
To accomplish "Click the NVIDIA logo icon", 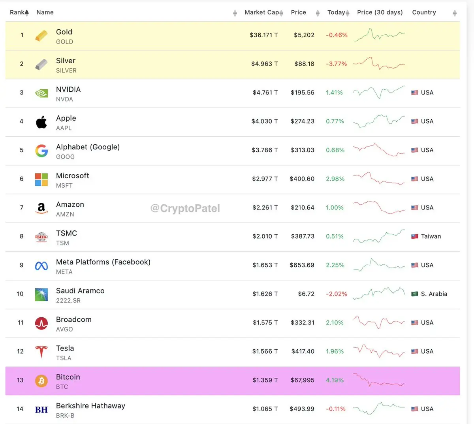I will pyautogui.click(x=41, y=93).
